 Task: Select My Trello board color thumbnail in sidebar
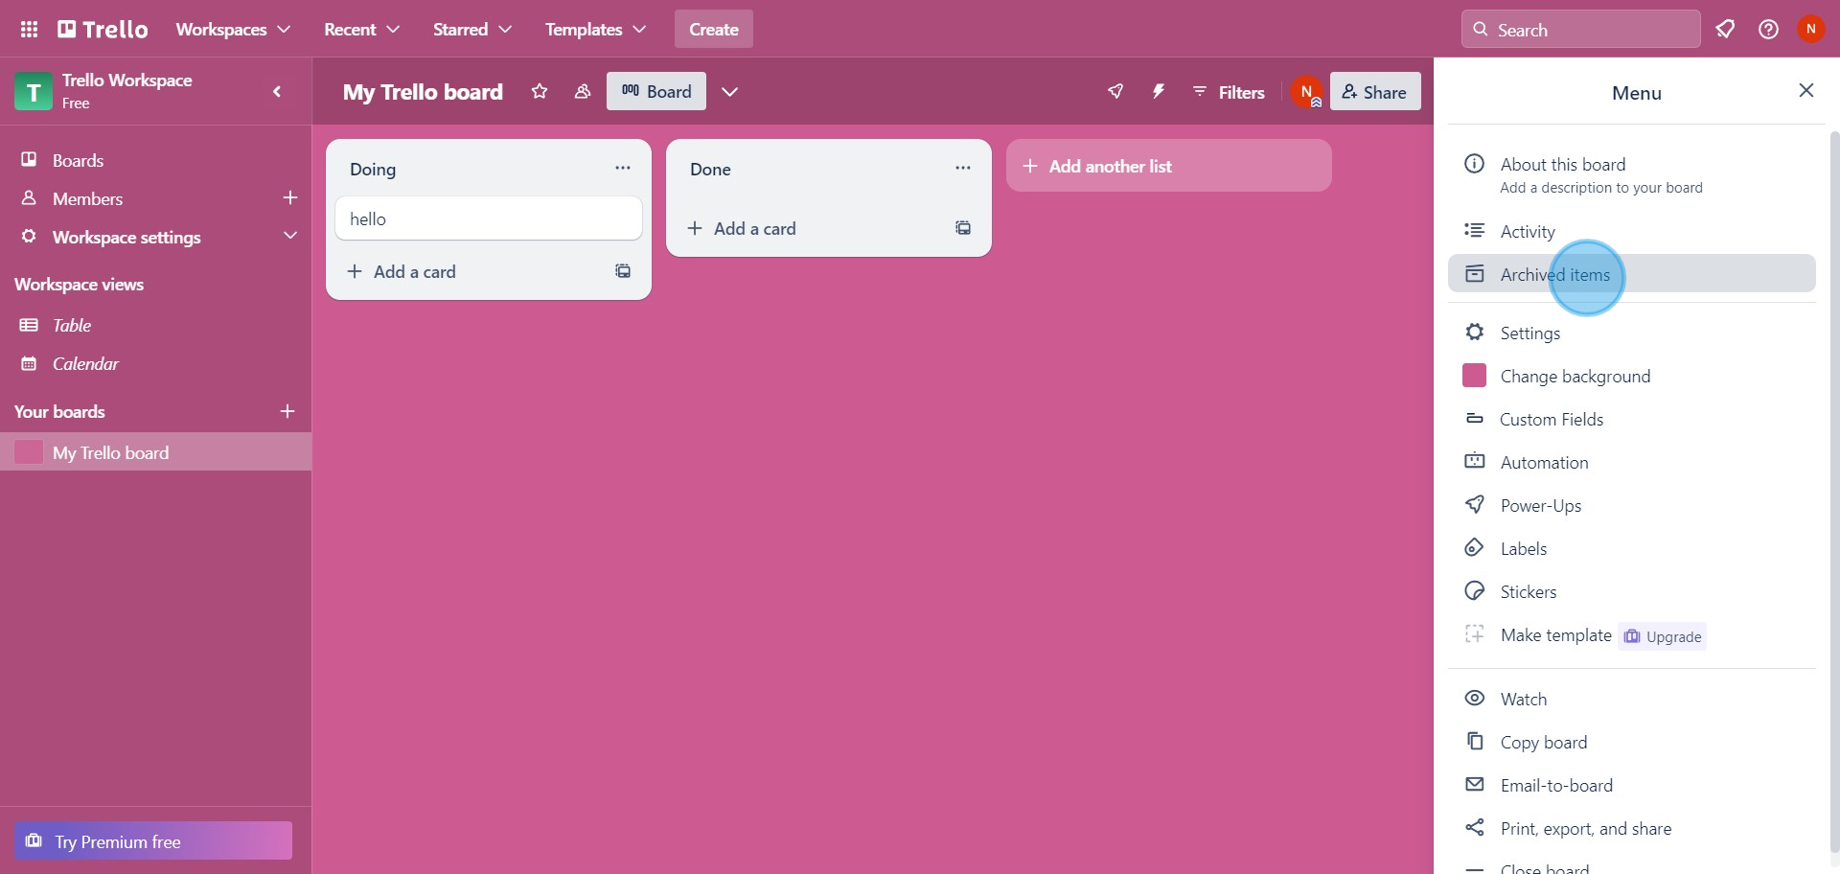pyautogui.click(x=29, y=452)
